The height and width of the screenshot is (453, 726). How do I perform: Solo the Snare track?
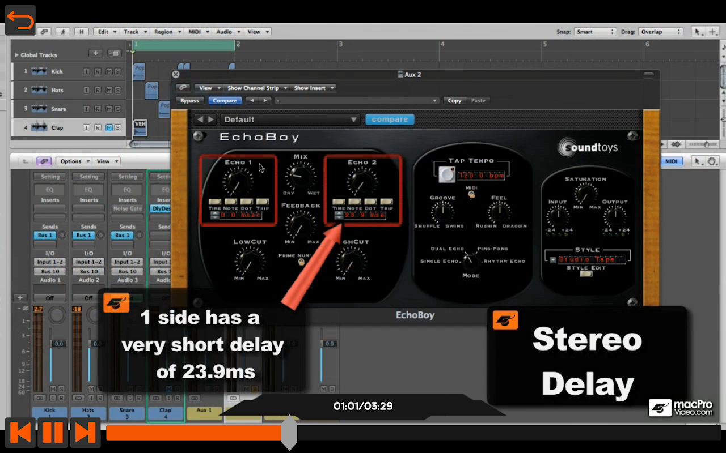point(117,109)
